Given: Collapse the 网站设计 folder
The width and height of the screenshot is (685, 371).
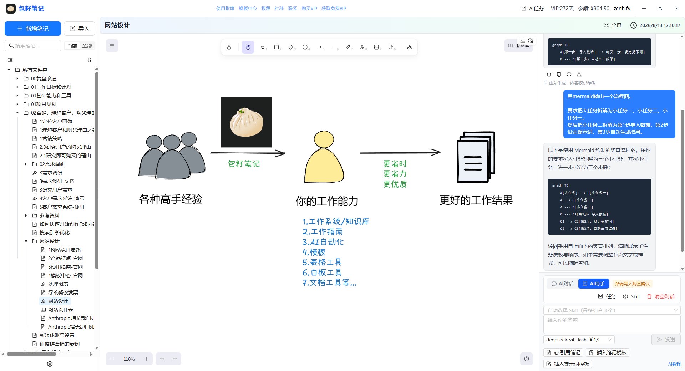Looking at the screenshot, I should point(26,241).
